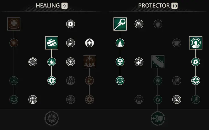
Task: Choose the hourglass passive in Protector tree
Action: [x=177, y=99]
